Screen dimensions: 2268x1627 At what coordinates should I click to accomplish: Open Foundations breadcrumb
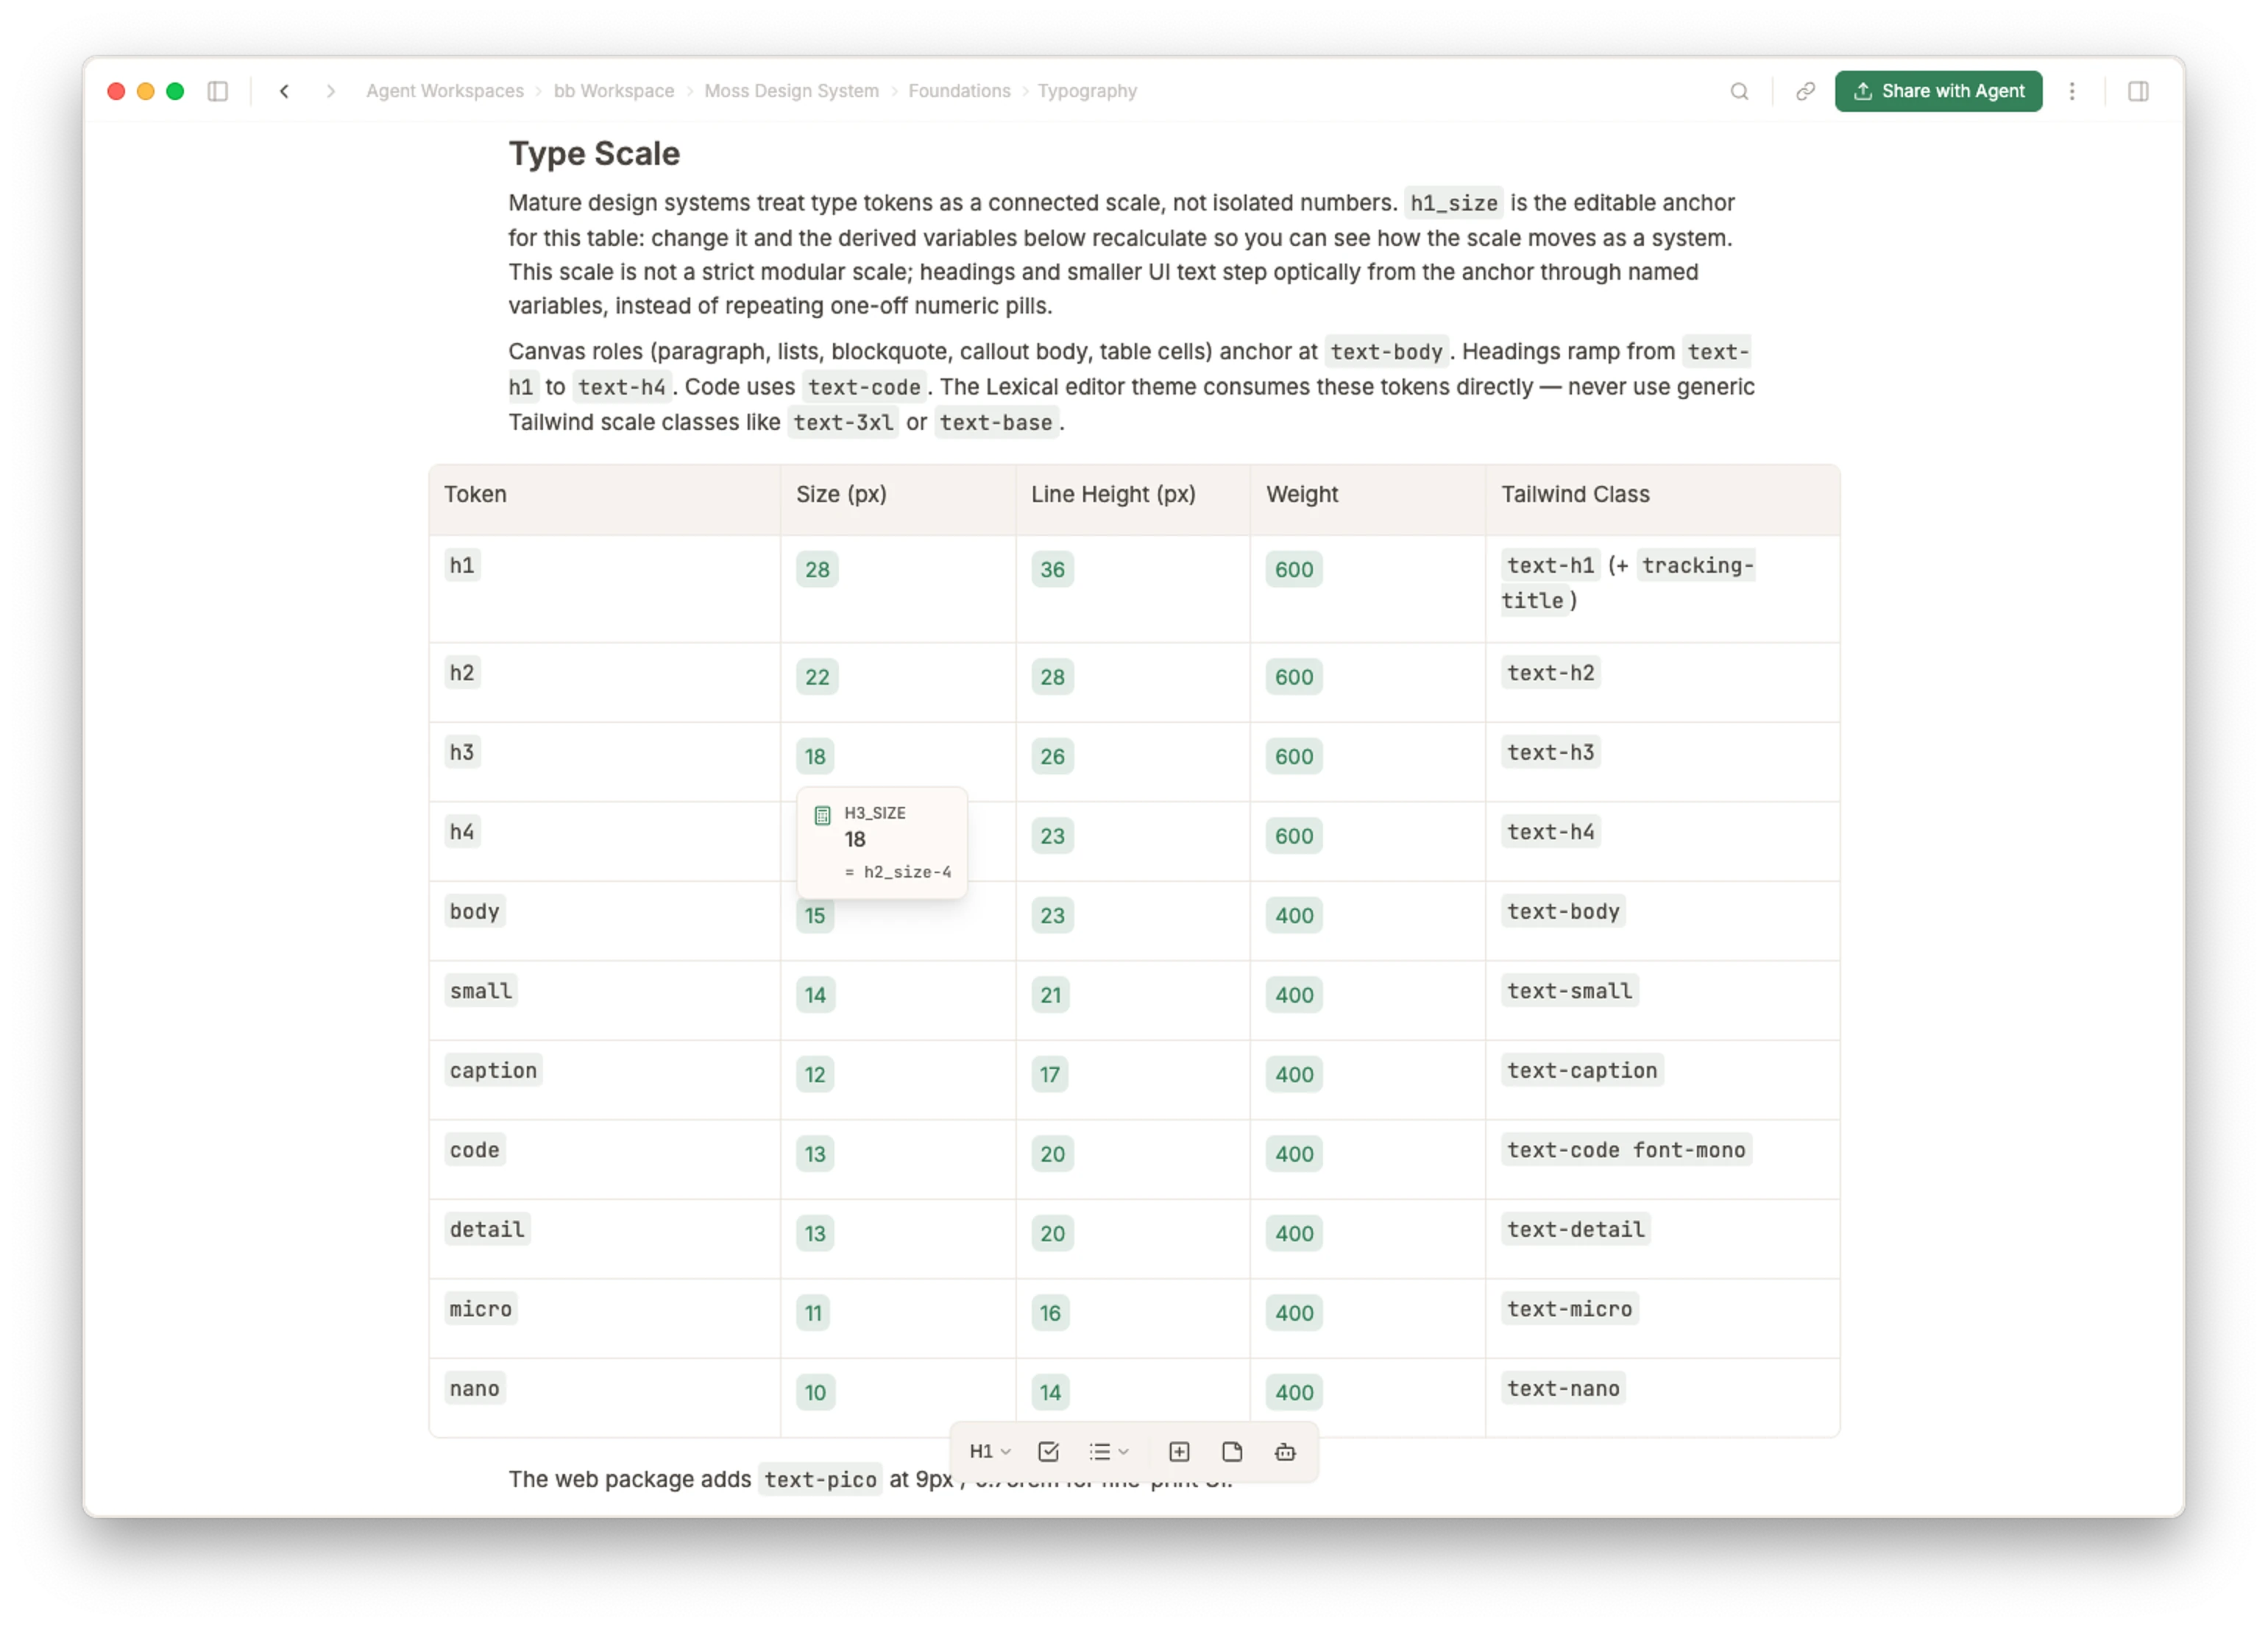point(959,91)
